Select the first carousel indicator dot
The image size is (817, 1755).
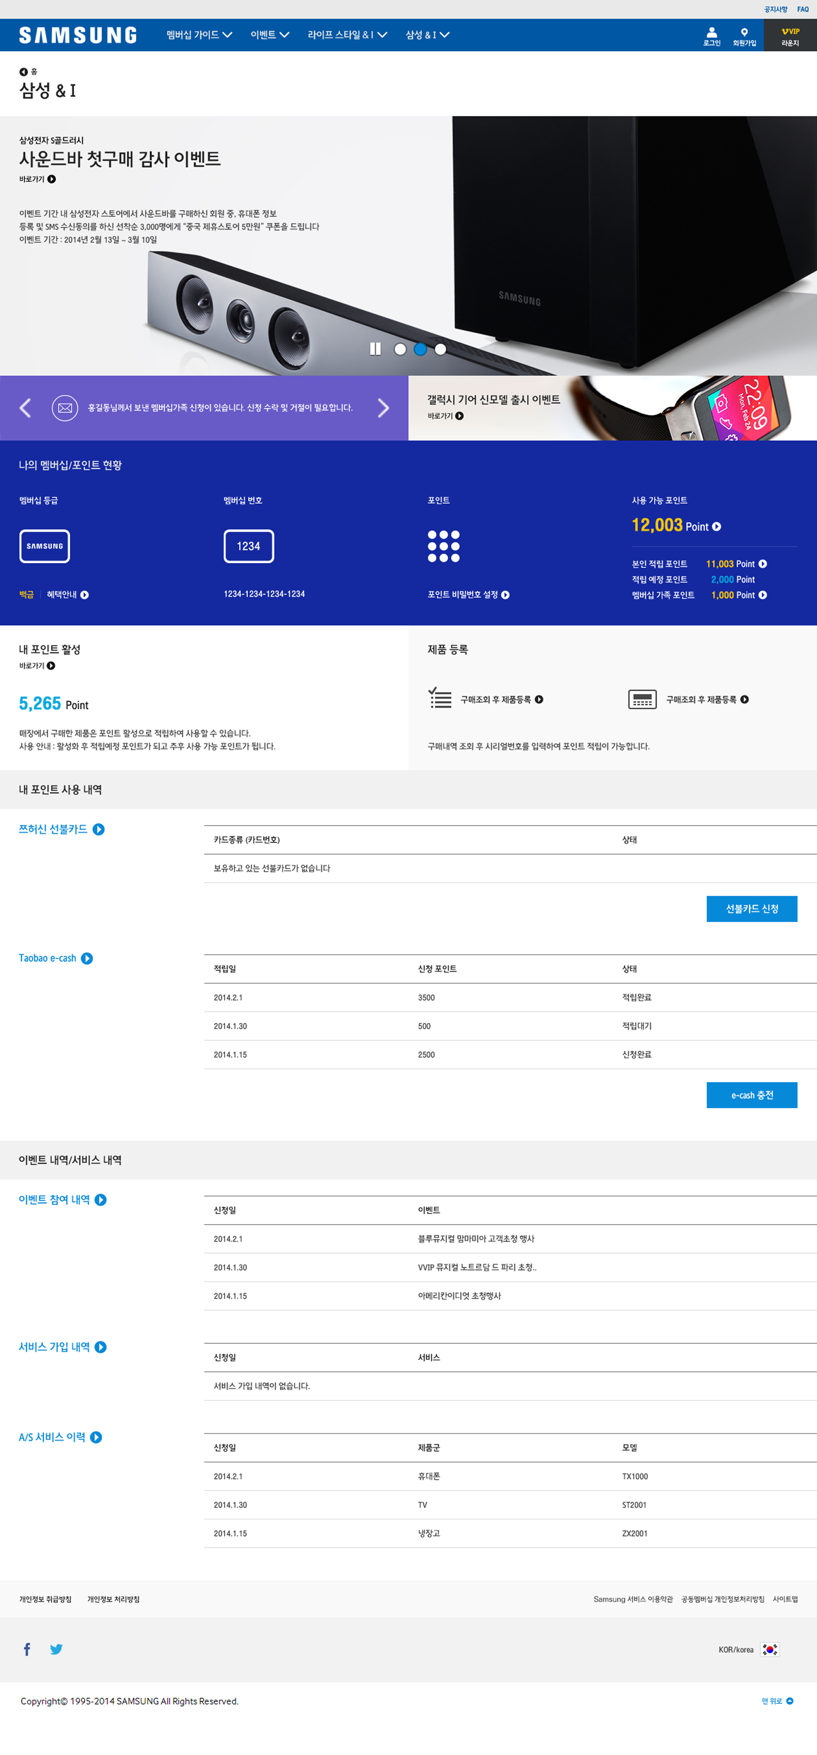[x=400, y=349]
